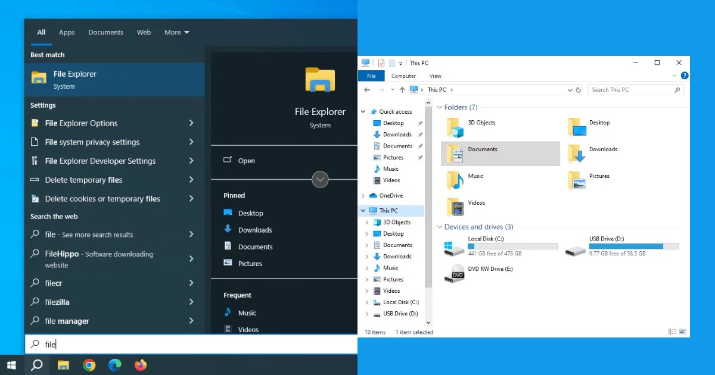Expand the ribbon with the chevron

(x=674, y=76)
